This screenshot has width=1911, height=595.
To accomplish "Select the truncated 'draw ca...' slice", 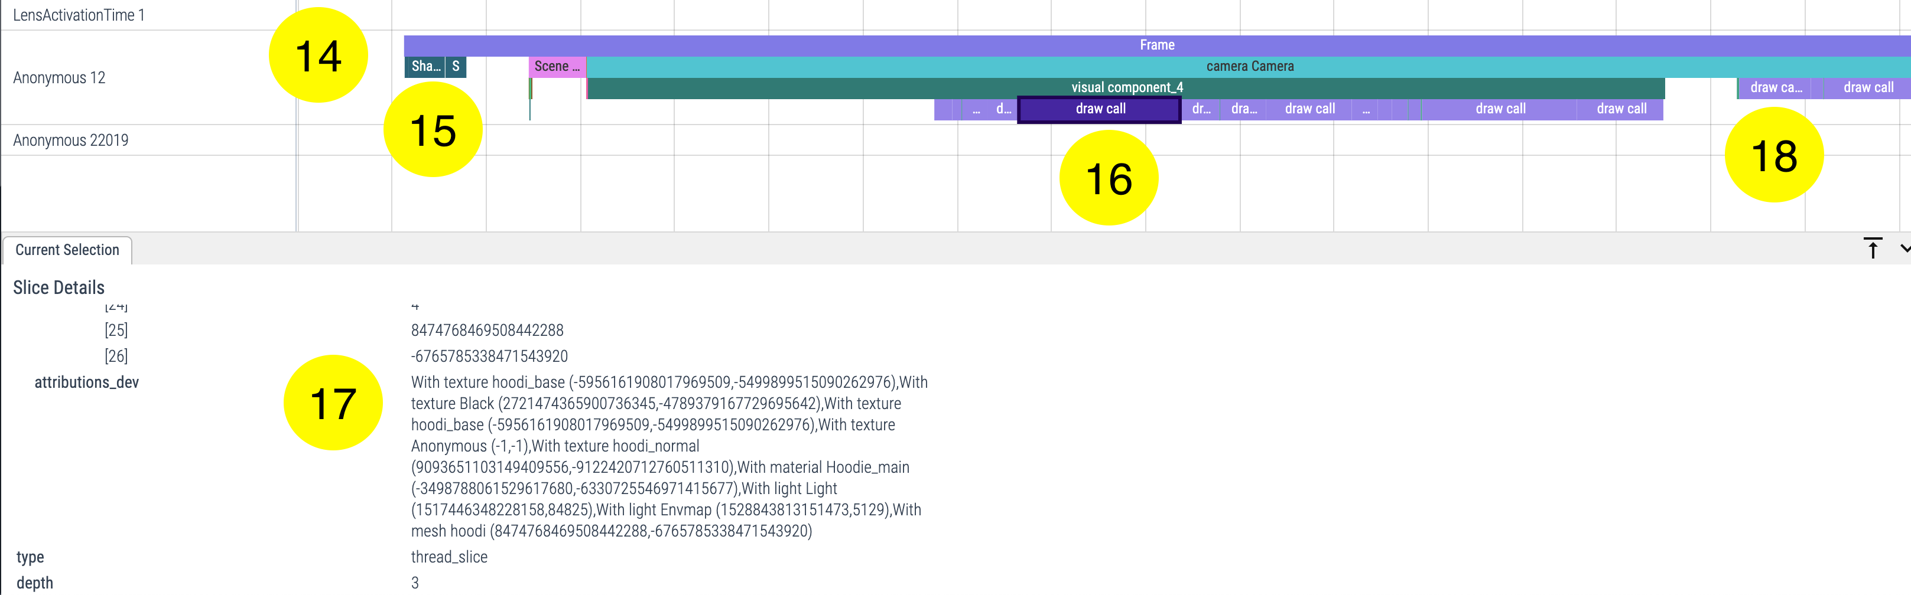I will [1774, 87].
